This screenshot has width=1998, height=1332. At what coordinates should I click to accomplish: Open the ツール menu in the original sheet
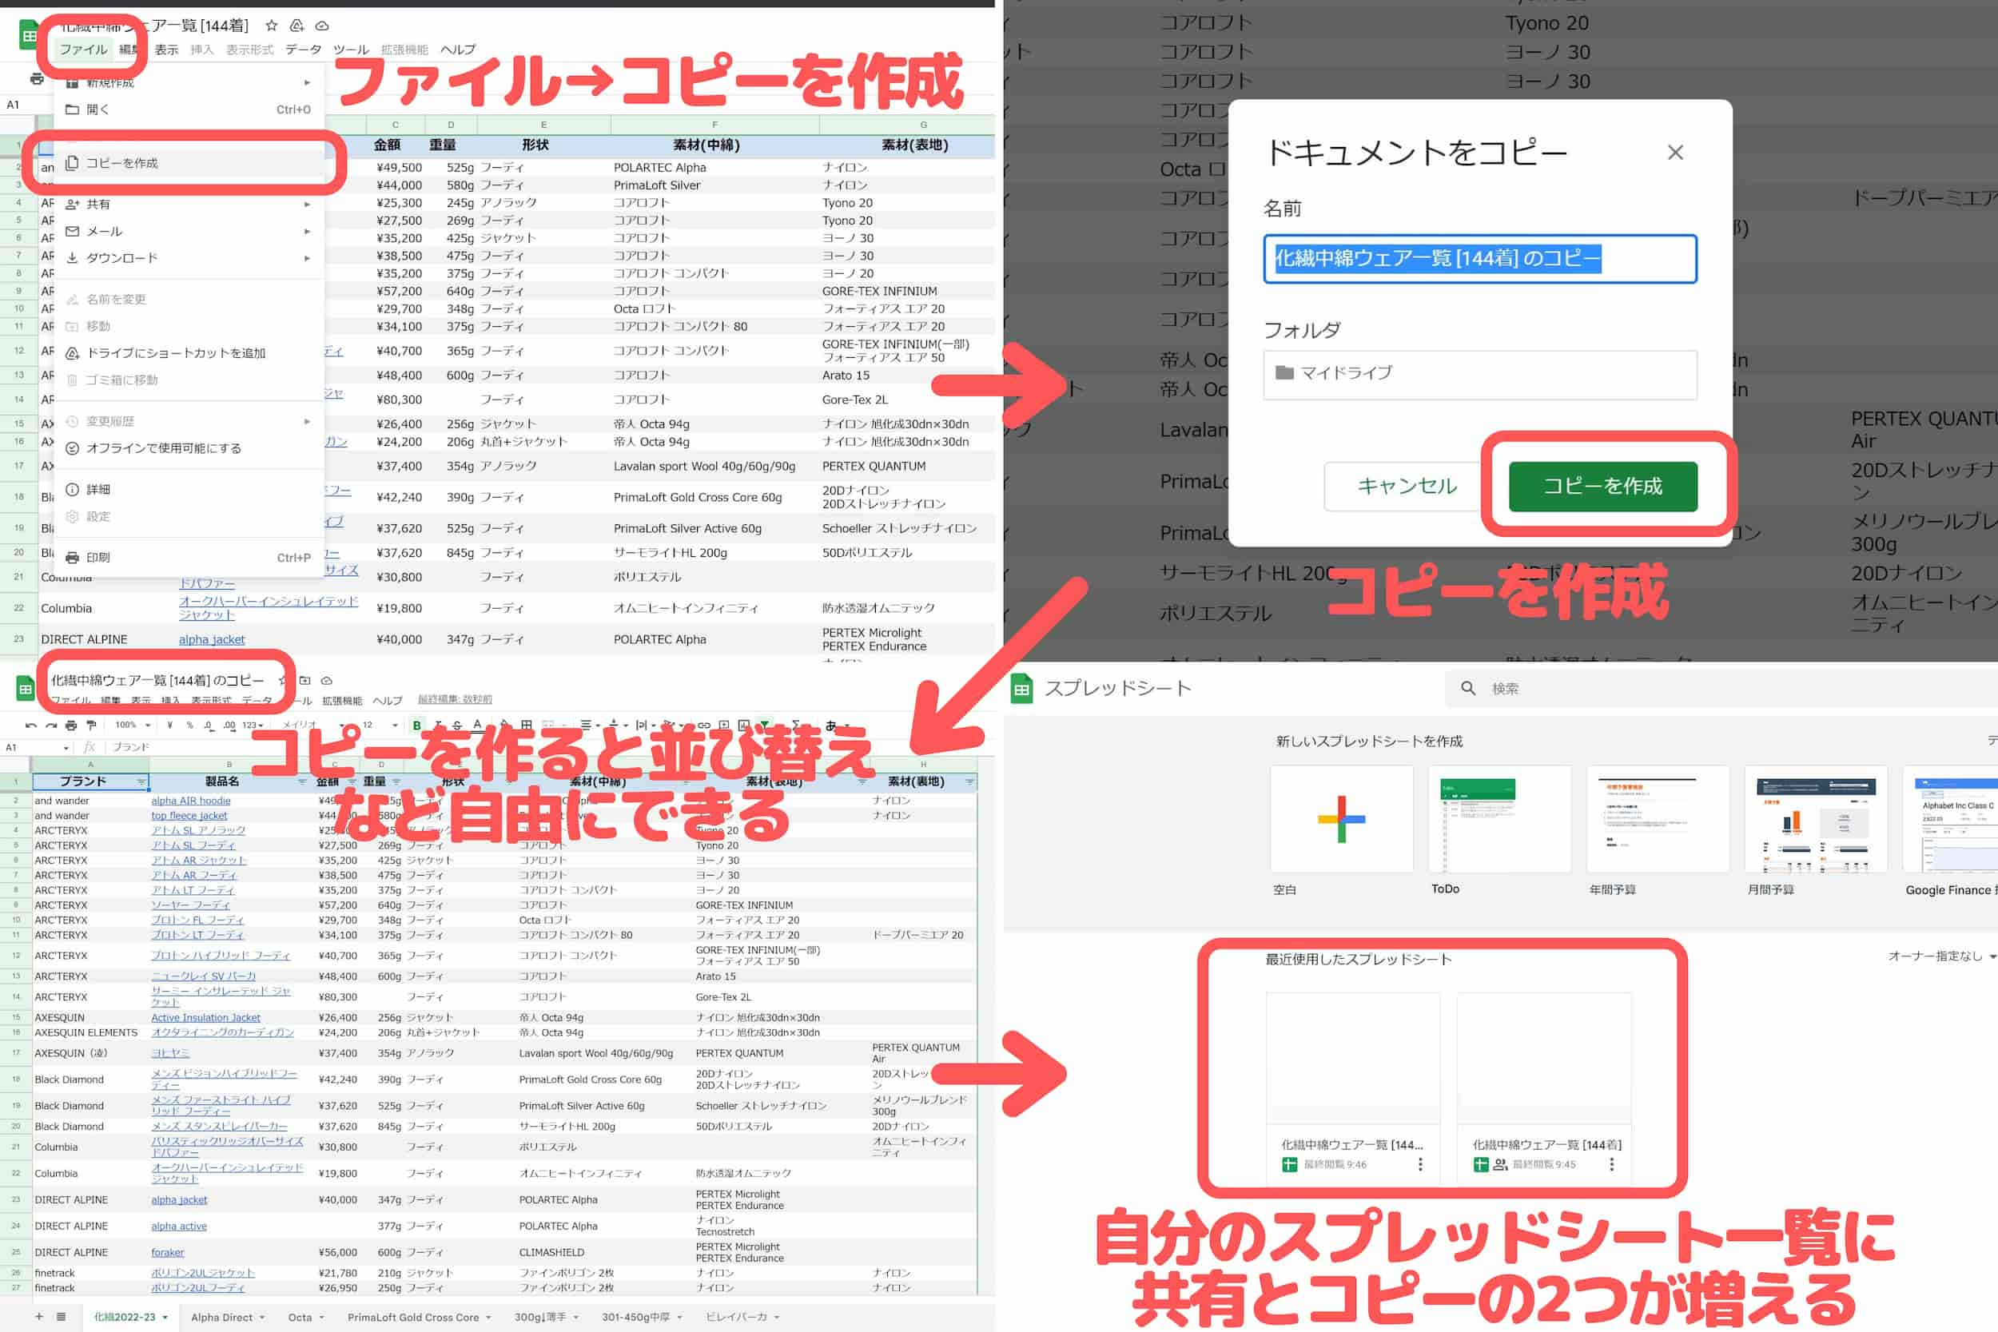351,50
